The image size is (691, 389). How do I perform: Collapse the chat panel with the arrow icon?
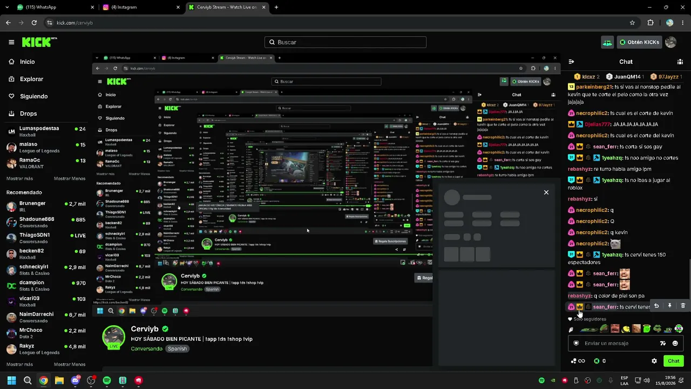coord(571,62)
